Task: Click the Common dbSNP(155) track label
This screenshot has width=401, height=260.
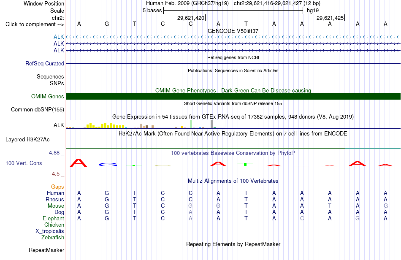Action: [38, 109]
